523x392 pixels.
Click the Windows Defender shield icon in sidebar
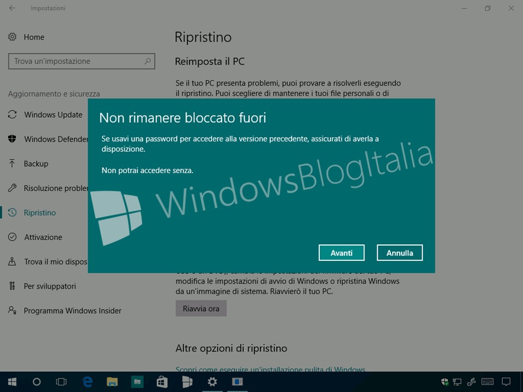[13, 139]
